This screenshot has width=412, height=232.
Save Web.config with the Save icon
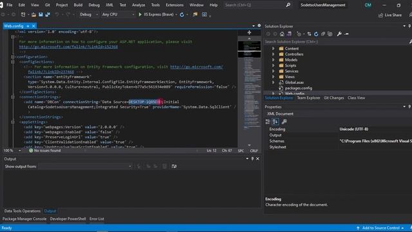41,15
